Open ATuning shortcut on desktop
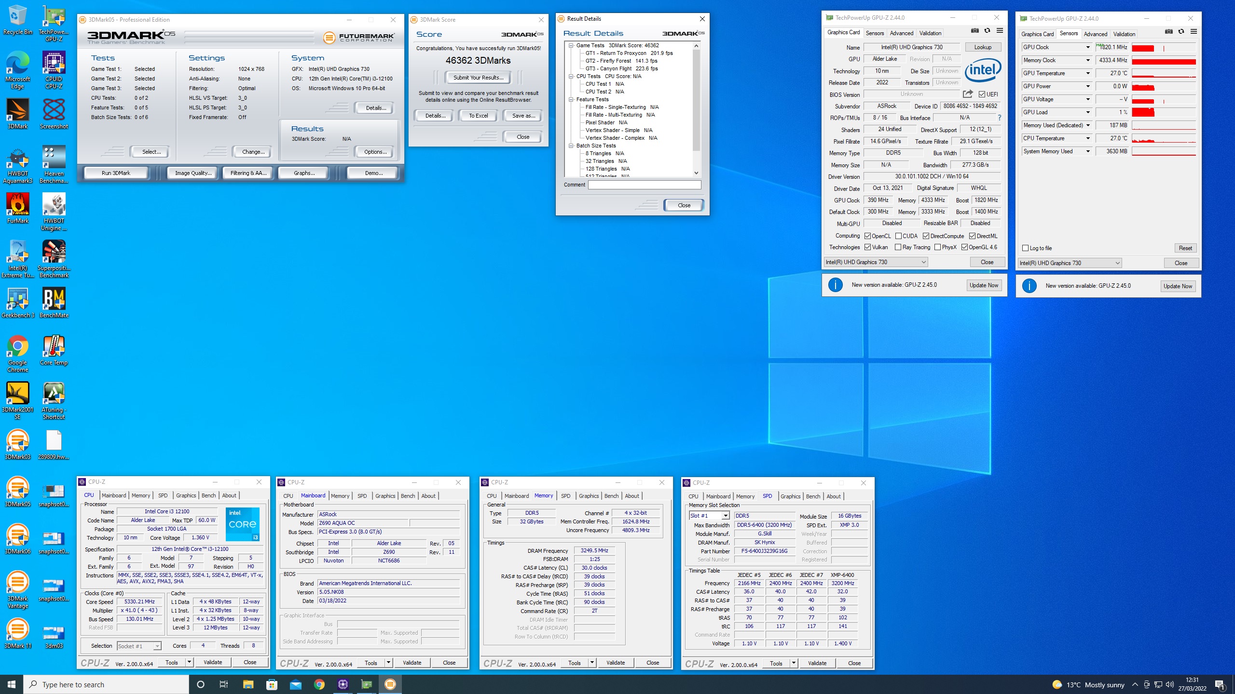Viewport: 1235px width, 694px height. coord(54,400)
